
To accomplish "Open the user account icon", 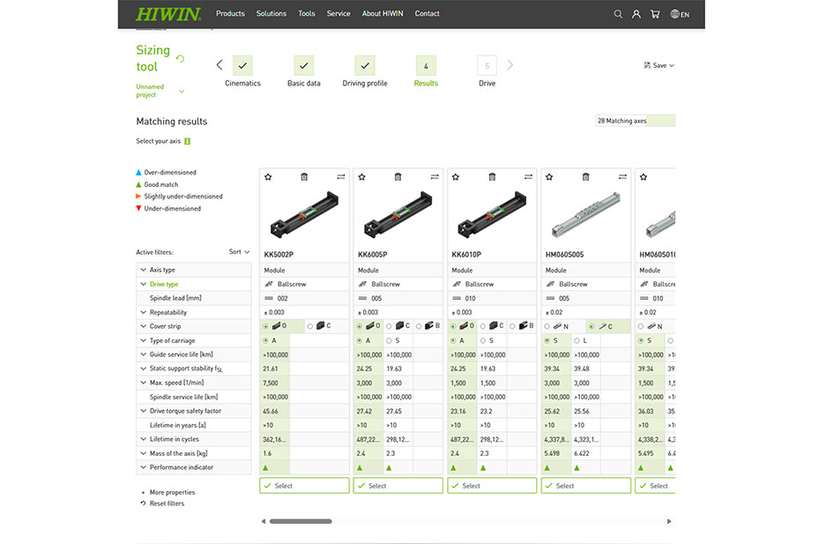I will click(636, 14).
